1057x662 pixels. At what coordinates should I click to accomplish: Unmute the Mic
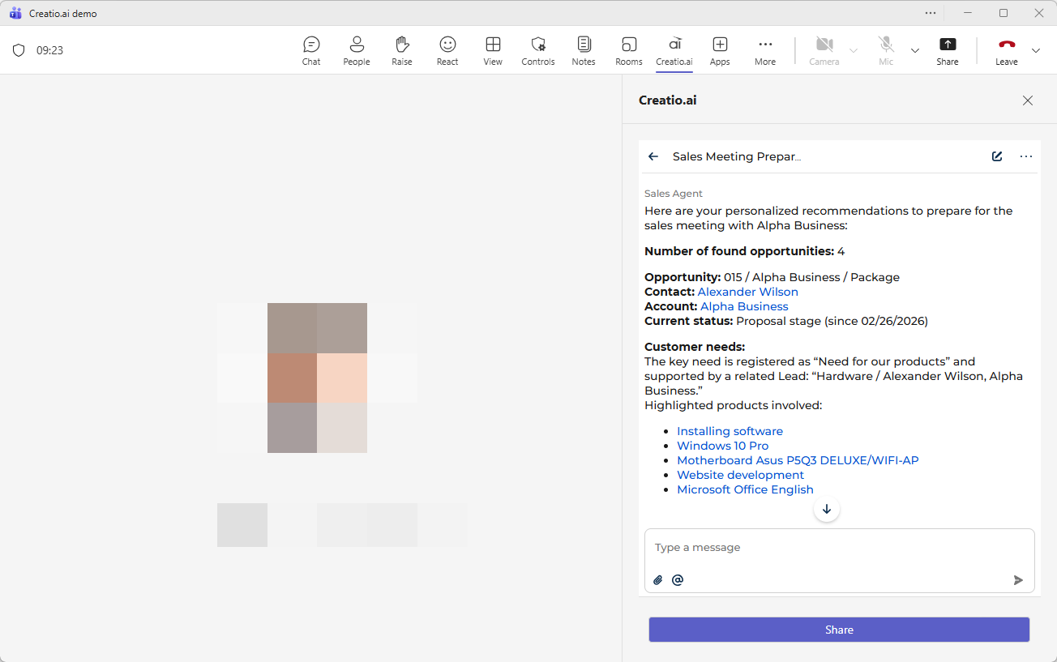pyautogui.click(x=886, y=50)
